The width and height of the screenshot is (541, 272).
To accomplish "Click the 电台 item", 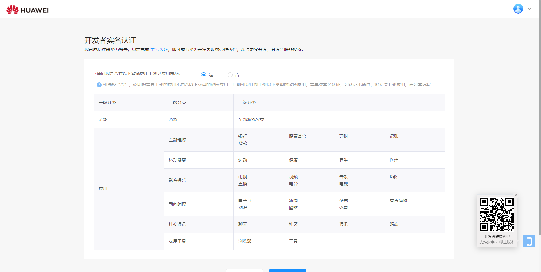I will (x=293, y=184).
